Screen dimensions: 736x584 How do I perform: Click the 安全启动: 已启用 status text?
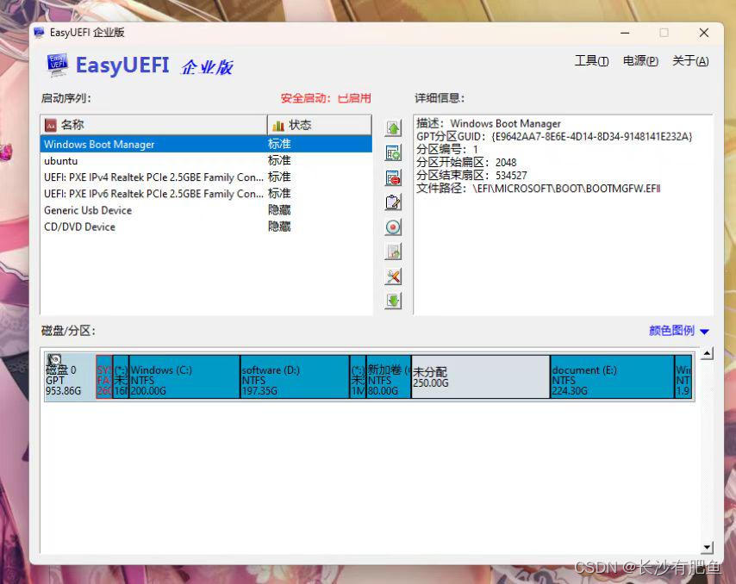click(326, 98)
